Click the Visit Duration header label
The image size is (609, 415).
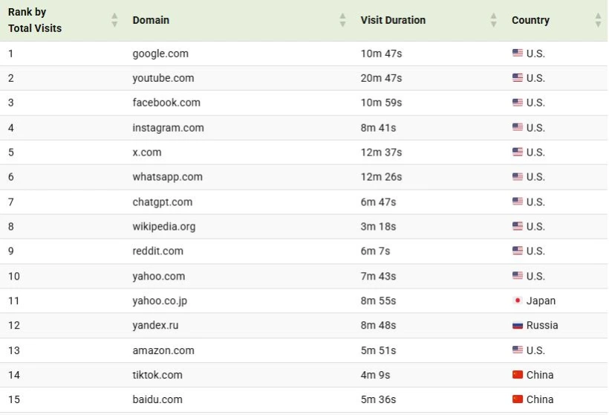coord(393,20)
